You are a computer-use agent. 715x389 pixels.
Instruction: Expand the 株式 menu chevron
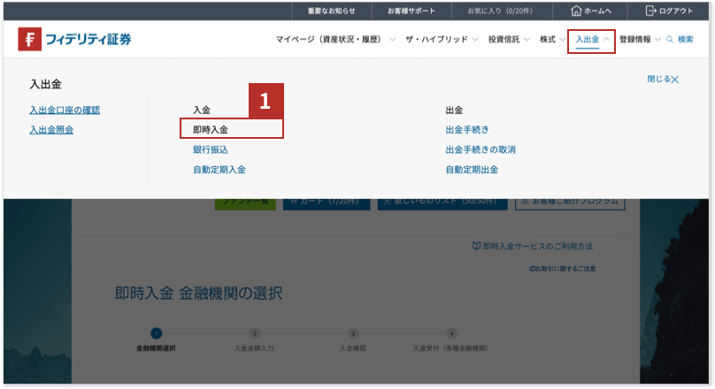[x=563, y=40]
